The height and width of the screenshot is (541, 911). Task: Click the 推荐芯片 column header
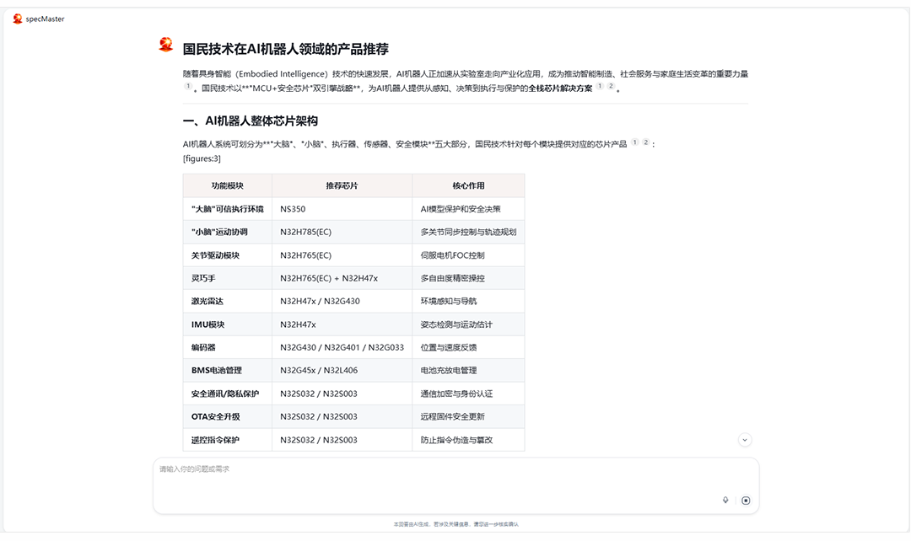342,185
